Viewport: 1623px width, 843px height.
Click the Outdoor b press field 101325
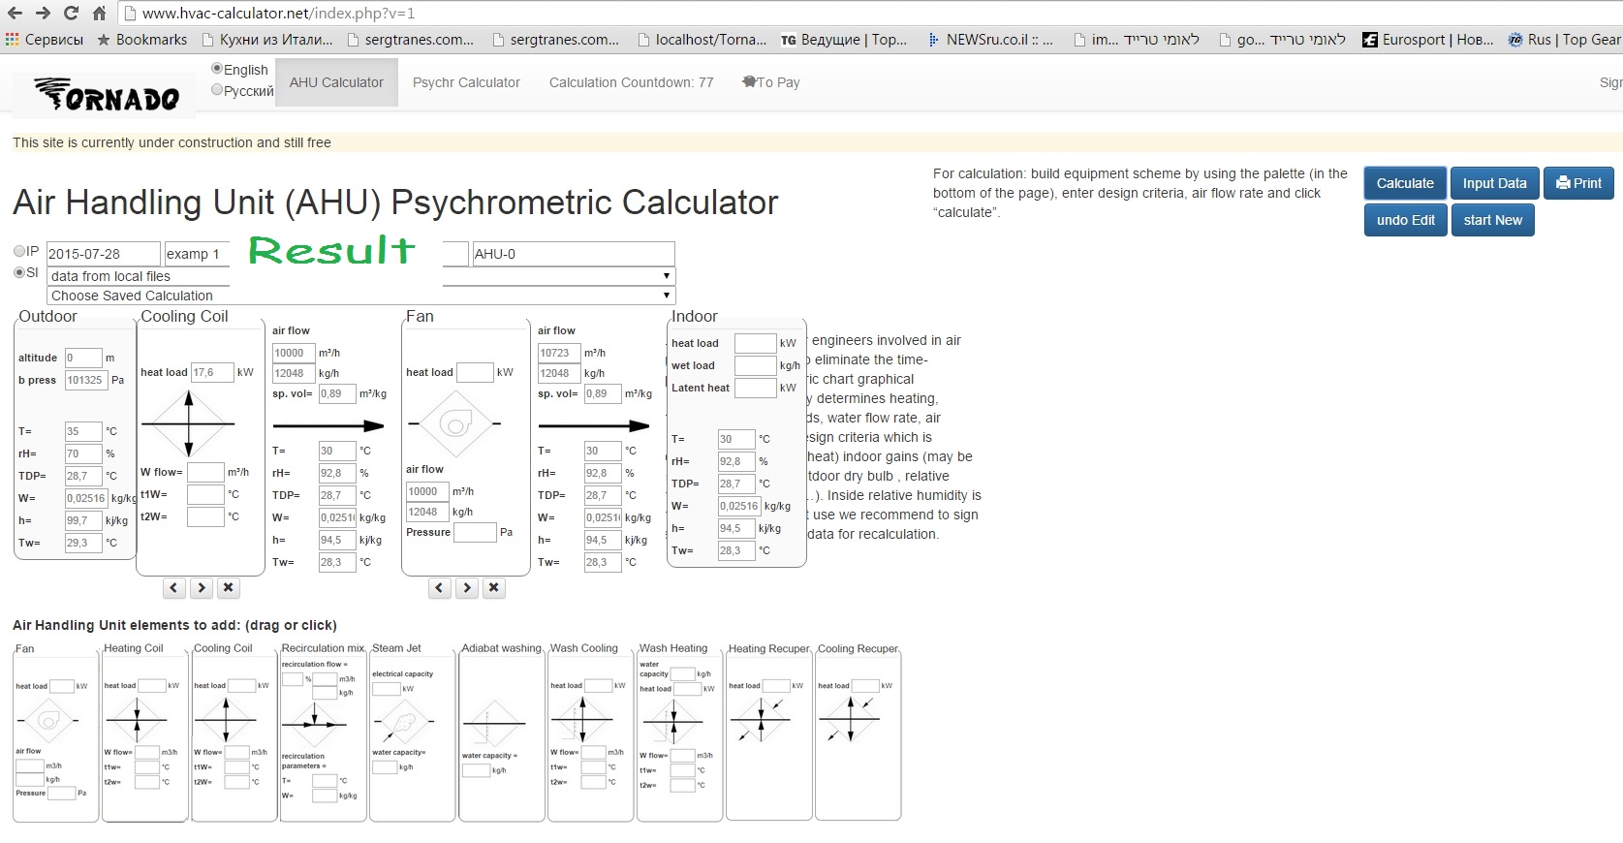pos(85,380)
